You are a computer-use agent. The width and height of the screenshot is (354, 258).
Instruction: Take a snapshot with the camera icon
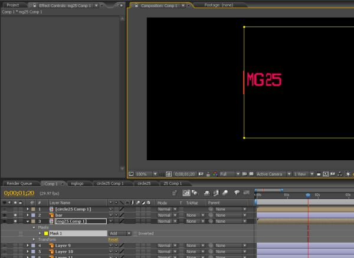click(x=201, y=174)
